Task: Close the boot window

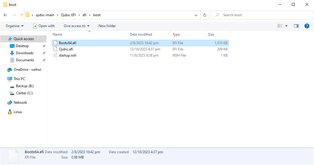Action: pyautogui.click(x=307, y=4)
